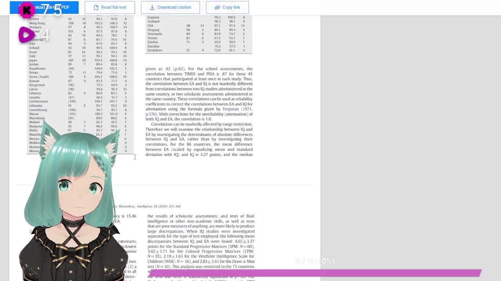501x281 pixels.
Task: Click the Kyrgyzstan country row
Action: [x=78, y=85]
